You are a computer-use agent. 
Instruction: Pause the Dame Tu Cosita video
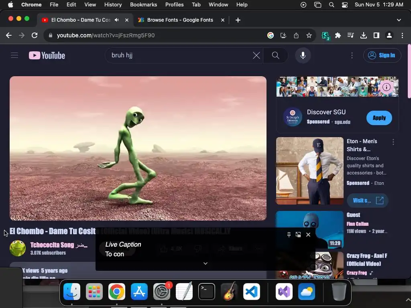pos(138,148)
